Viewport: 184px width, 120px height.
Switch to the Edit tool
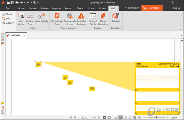[x=6, y=18]
